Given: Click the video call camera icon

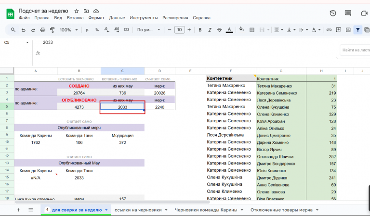Looking at the screenshot, I should click(x=365, y=13).
